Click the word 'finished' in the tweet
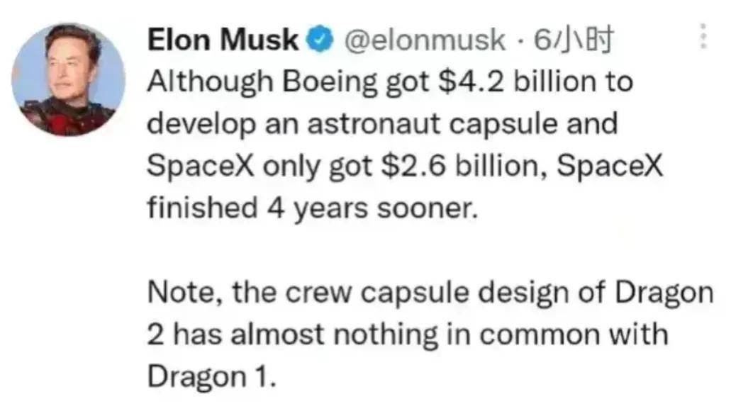 (202, 208)
